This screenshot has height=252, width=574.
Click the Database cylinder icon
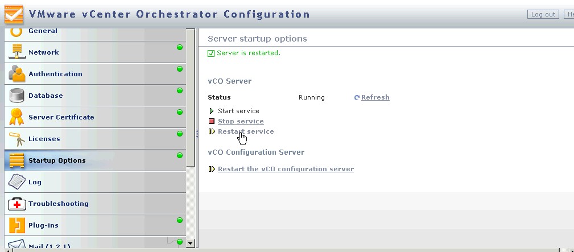16,96
